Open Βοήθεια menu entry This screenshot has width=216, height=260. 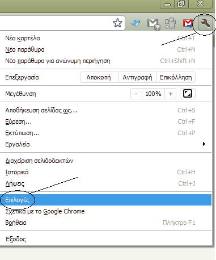click(x=105, y=223)
